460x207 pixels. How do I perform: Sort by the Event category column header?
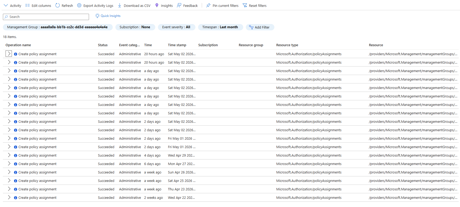pyautogui.click(x=129, y=45)
